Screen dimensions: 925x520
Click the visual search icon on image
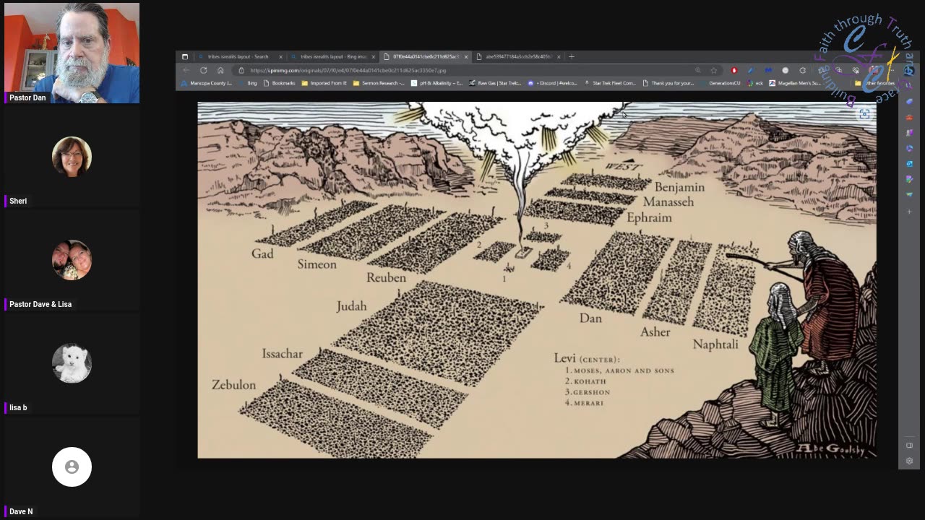click(864, 113)
